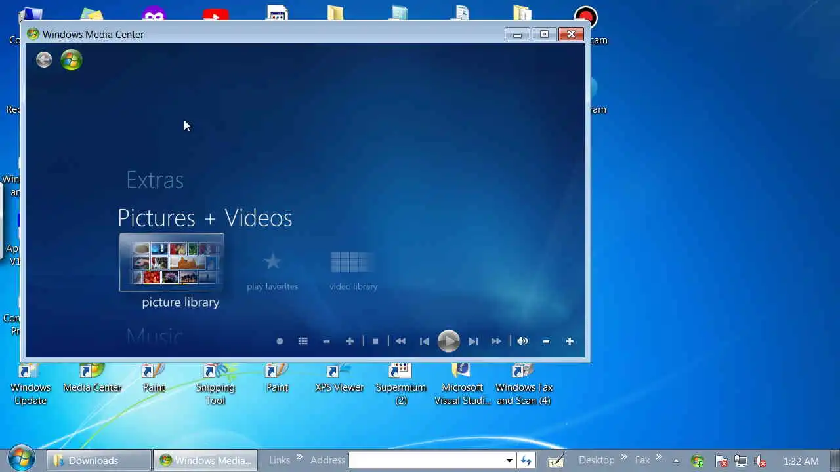
Task: Click the Windows Media Center title bar icon
Action: tap(33, 34)
